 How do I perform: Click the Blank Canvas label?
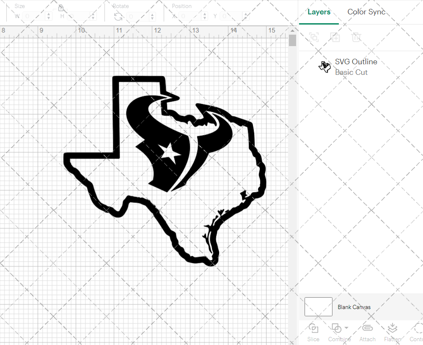click(x=354, y=307)
